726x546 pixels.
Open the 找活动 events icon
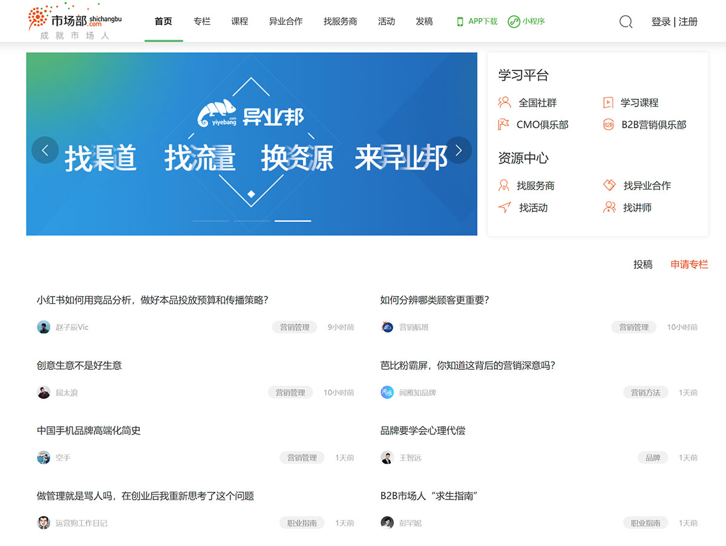[504, 207]
